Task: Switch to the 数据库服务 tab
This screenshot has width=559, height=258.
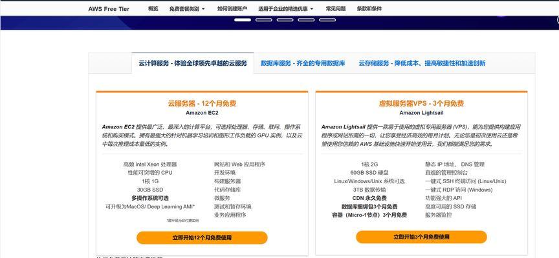Action: [303, 63]
